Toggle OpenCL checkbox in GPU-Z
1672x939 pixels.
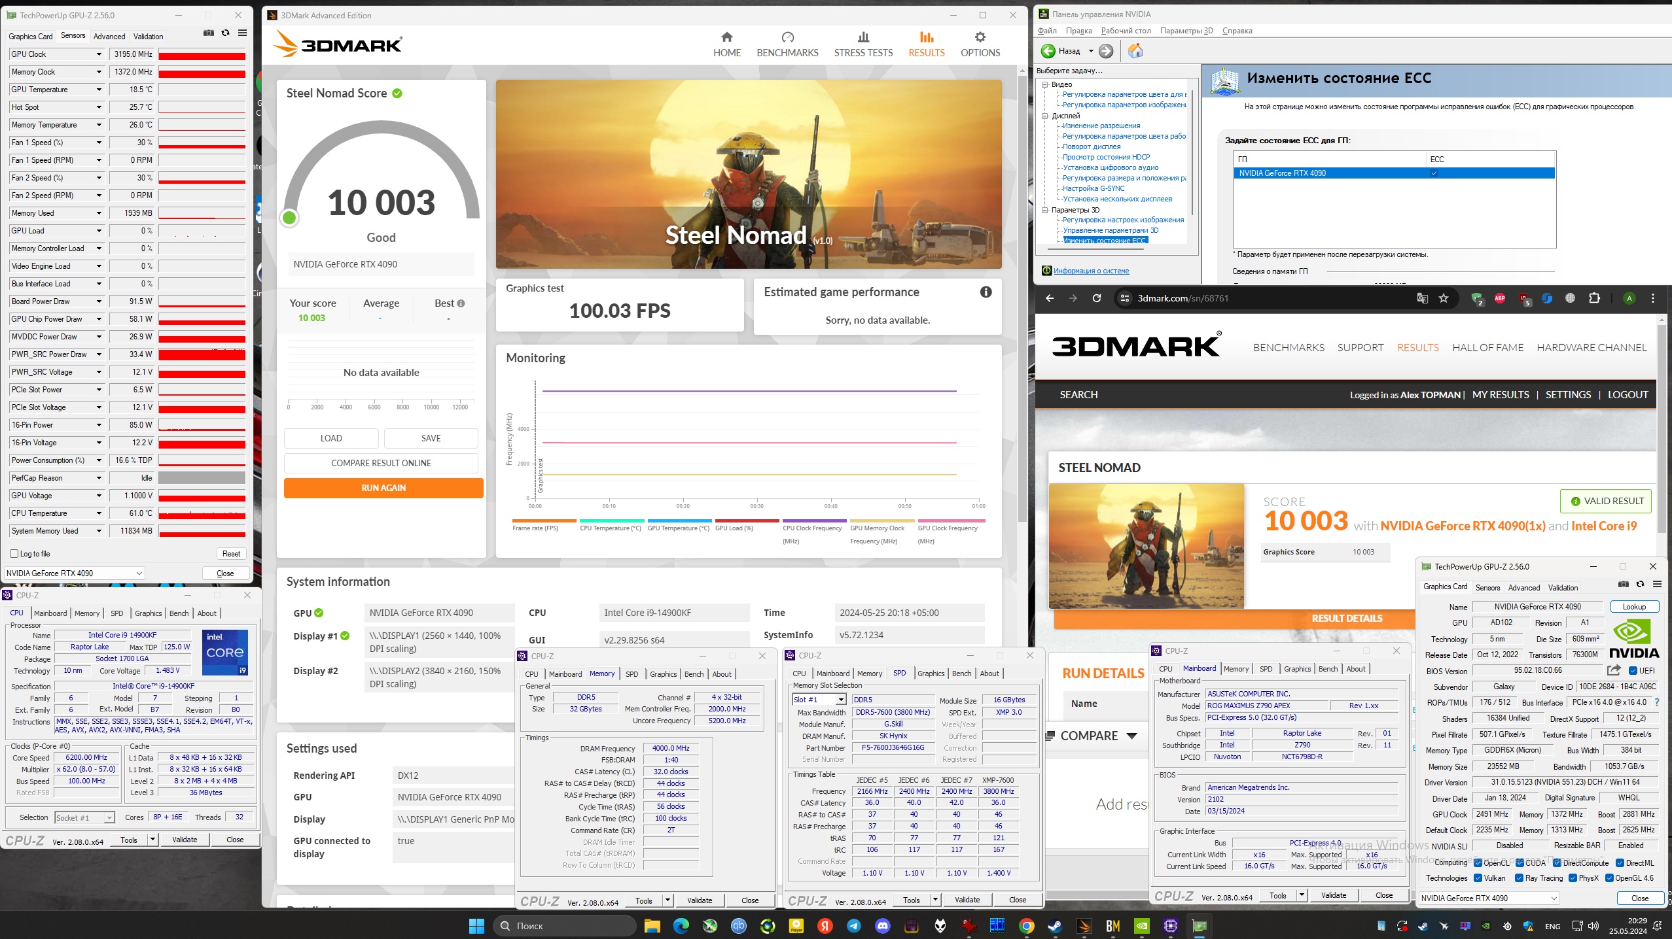(1478, 863)
